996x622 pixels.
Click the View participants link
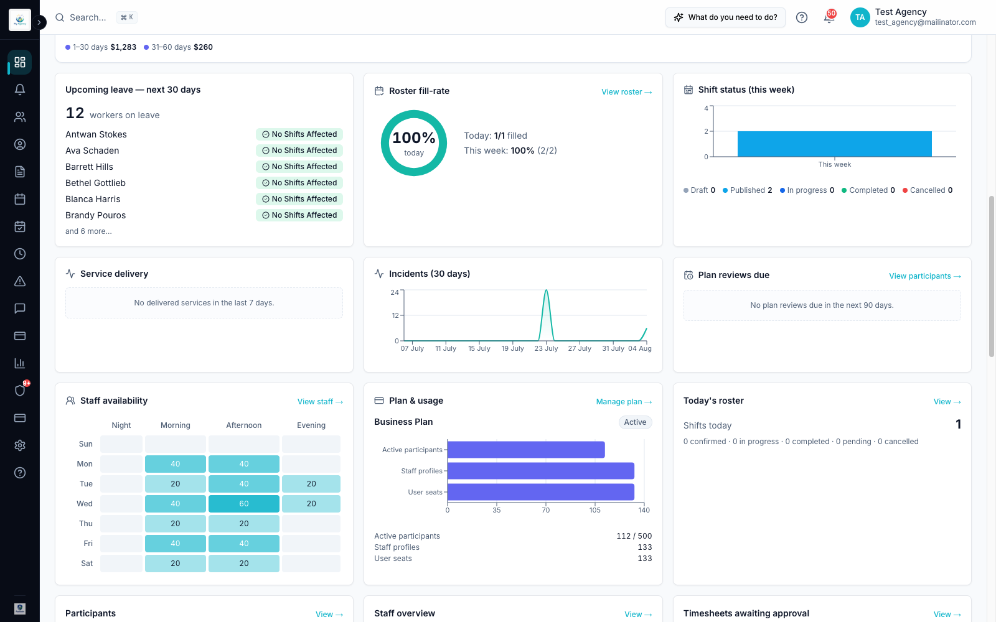coord(925,276)
